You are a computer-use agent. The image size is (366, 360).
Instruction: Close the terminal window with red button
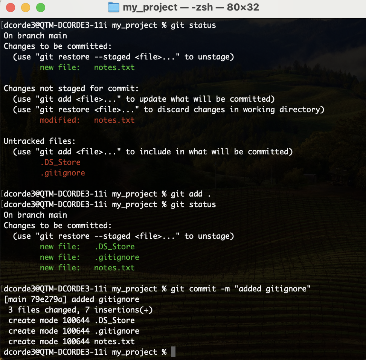(x=11, y=7)
